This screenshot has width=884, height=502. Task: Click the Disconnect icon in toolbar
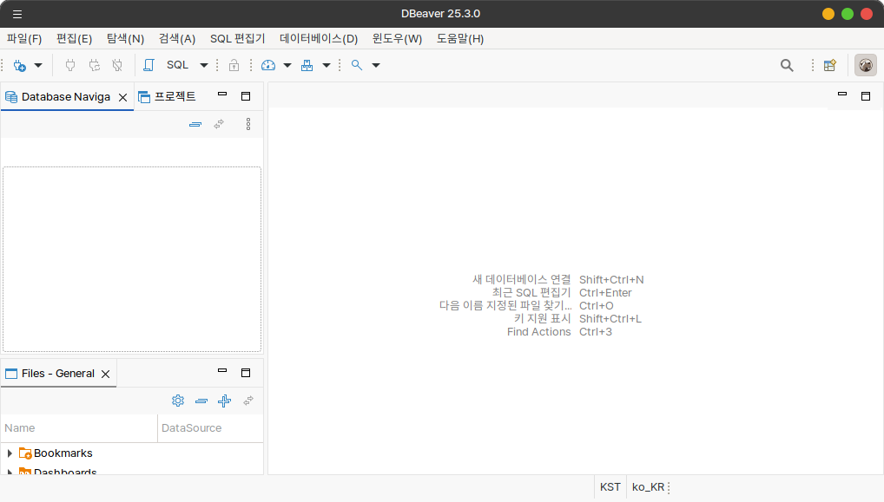tap(117, 65)
